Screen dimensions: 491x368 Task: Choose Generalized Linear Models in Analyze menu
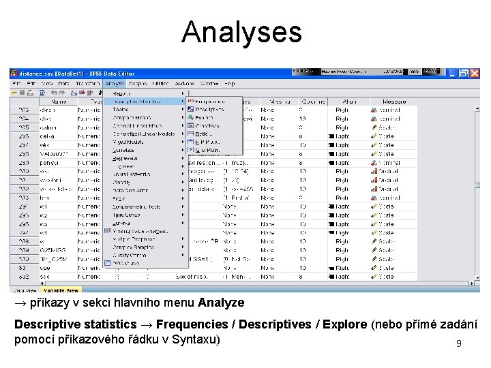145,134
